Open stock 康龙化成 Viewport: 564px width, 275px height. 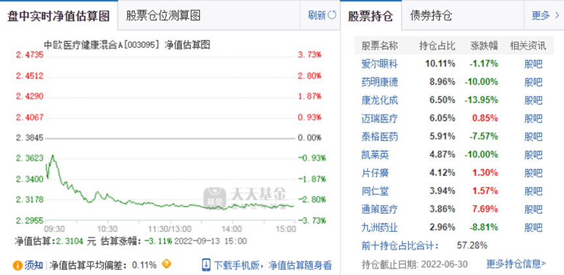tap(379, 100)
